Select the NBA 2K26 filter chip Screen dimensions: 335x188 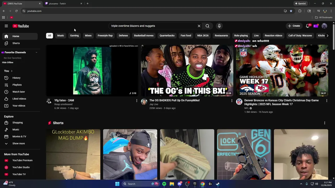tap(203, 36)
